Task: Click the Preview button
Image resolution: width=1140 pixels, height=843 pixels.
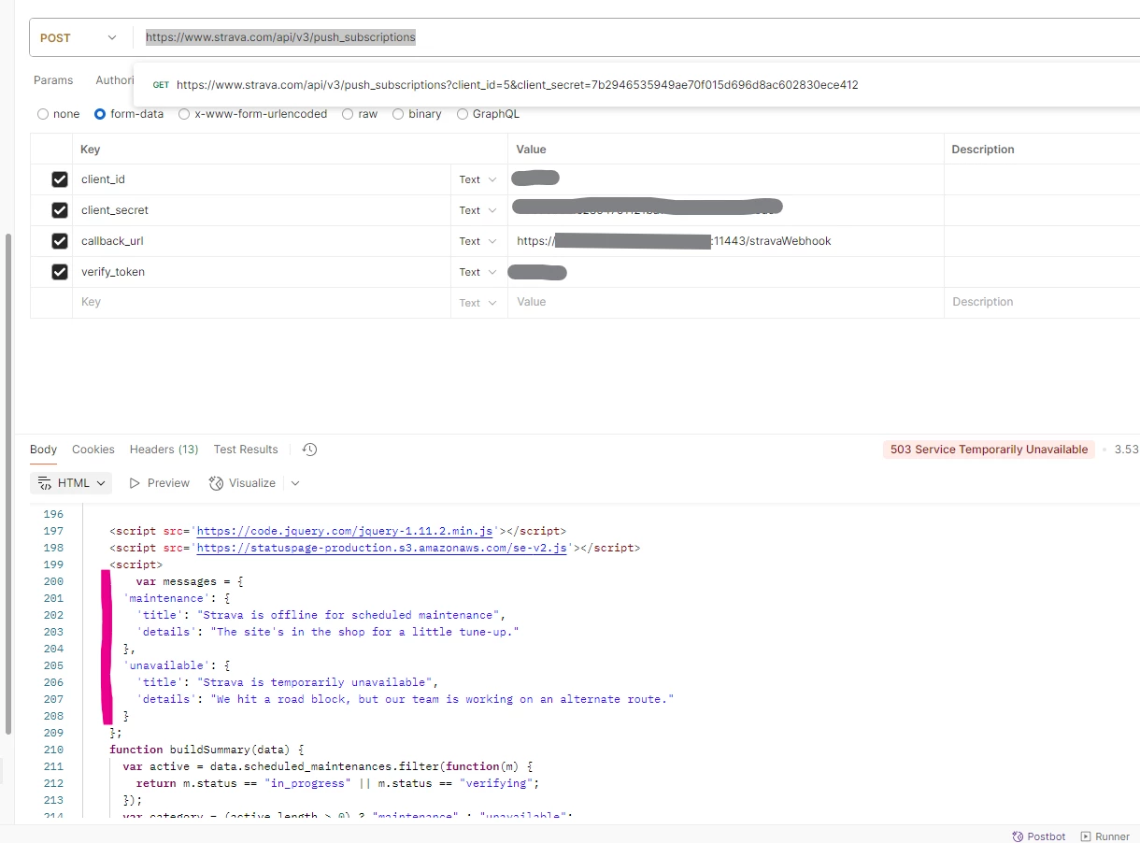Action: [x=160, y=483]
